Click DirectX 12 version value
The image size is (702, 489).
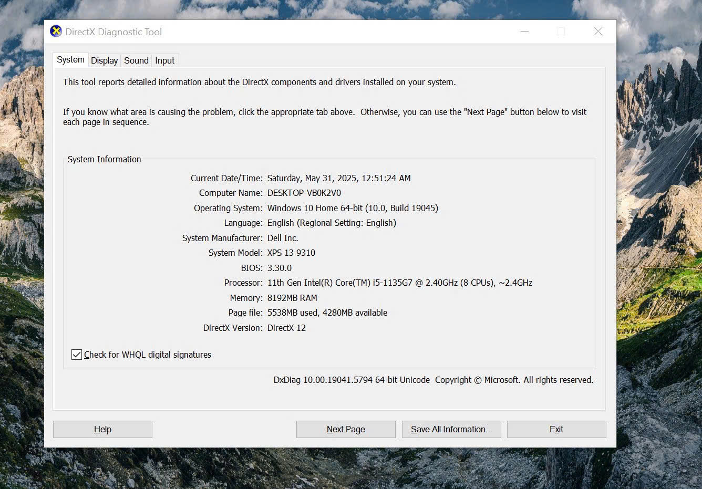[x=286, y=328]
